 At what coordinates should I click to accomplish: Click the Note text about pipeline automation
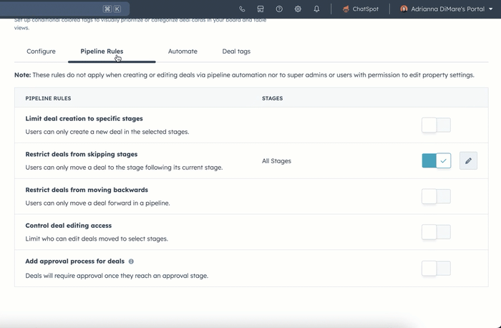pyautogui.click(x=244, y=74)
